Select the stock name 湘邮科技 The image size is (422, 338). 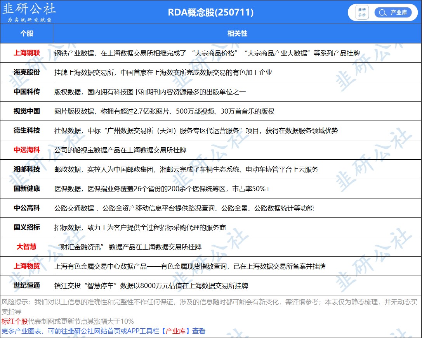pos(27,169)
